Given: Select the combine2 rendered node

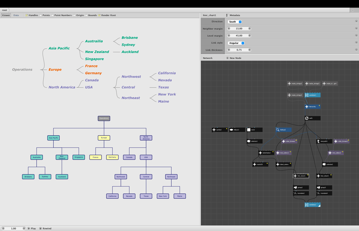Looking at the screenshot, I should point(313,205).
